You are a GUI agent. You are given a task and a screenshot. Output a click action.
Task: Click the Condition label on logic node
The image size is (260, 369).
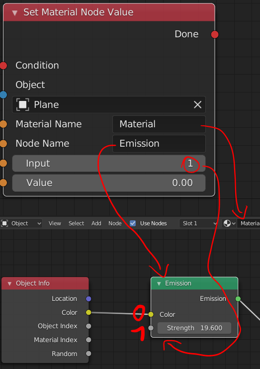37,66
